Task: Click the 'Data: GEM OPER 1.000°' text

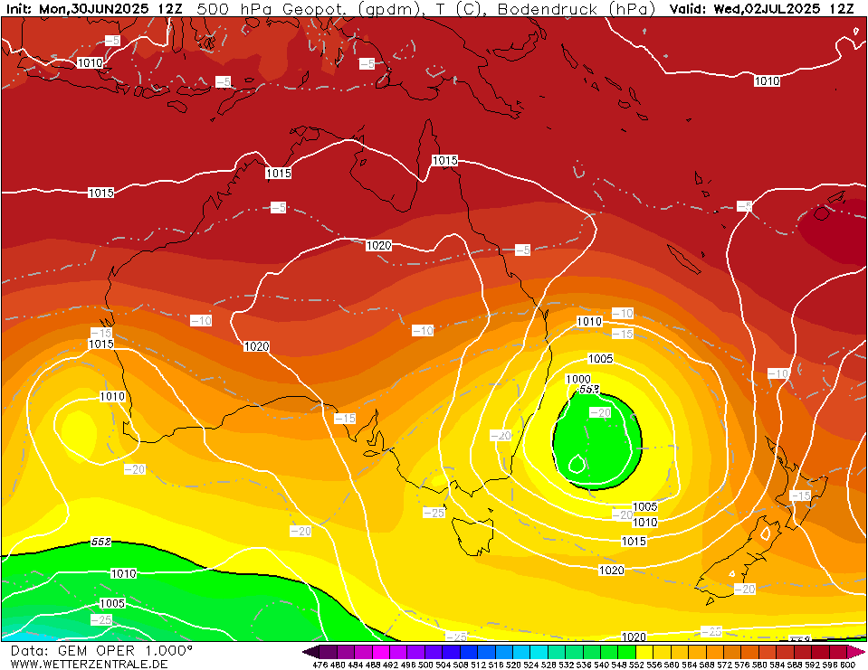Action: click(x=101, y=651)
